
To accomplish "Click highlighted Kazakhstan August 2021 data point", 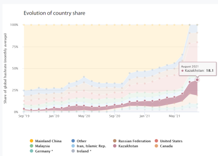I will (x=197, y=80).
